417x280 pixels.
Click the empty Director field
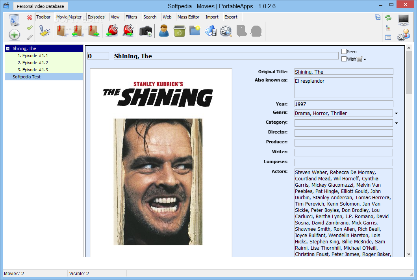tap(344, 133)
